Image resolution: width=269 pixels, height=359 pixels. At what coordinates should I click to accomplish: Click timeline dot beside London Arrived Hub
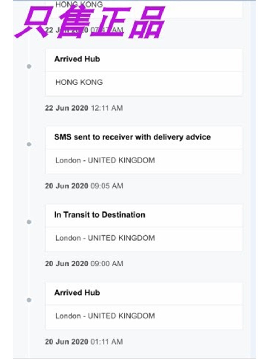(29, 300)
